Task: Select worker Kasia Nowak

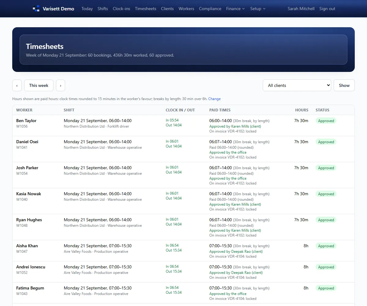Action: coord(28,194)
